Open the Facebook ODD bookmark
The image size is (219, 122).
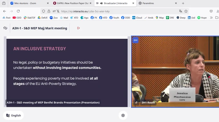click(126, 18)
